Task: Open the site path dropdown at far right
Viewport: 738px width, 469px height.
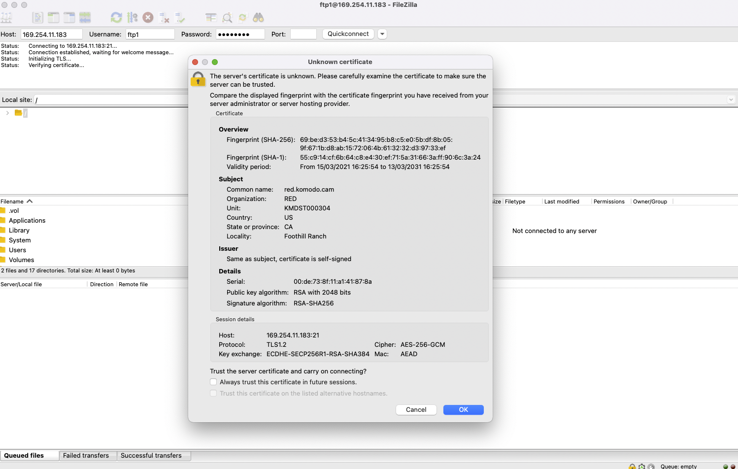Action: pos(731,100)
